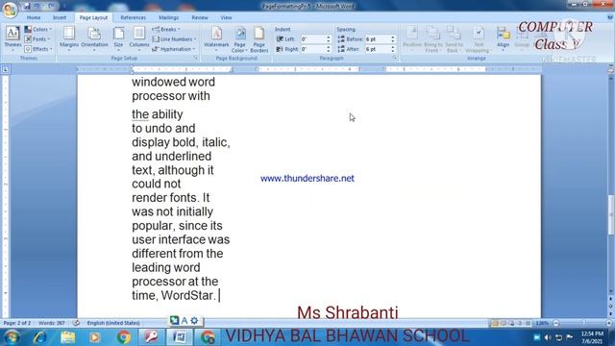Click the Undo icon in the title bar
This screenshot has height=346, width=615.
pos(37,6)
